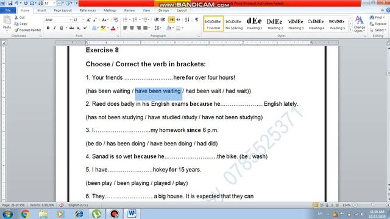Switch to the Mailings tab

tap(110, 10)
